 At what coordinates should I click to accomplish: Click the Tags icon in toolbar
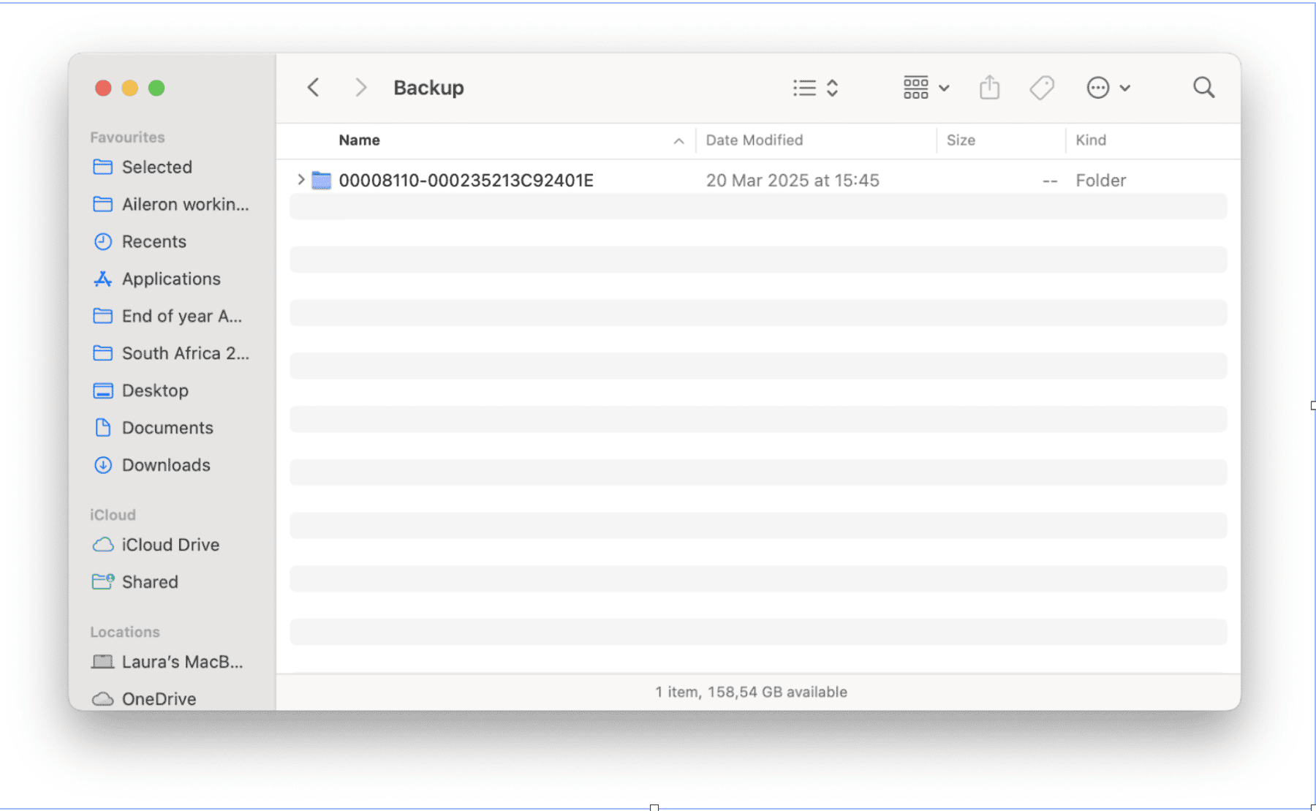1042,88
